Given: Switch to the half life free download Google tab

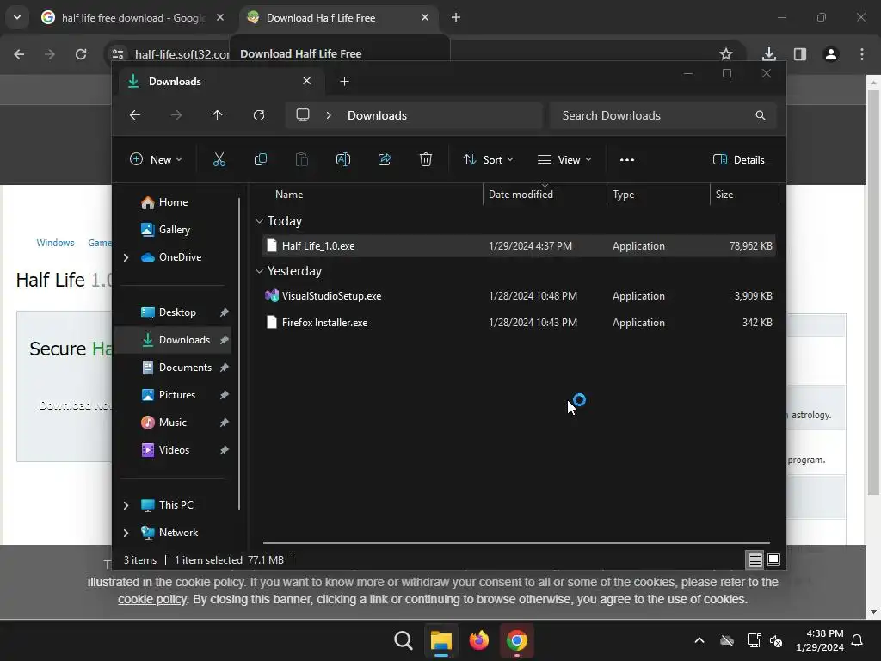Looking at the screenshot, I should [132, 18].
